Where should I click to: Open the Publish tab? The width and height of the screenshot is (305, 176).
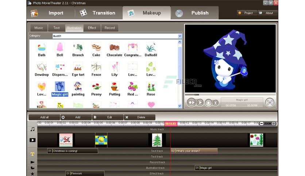(195, 13)
